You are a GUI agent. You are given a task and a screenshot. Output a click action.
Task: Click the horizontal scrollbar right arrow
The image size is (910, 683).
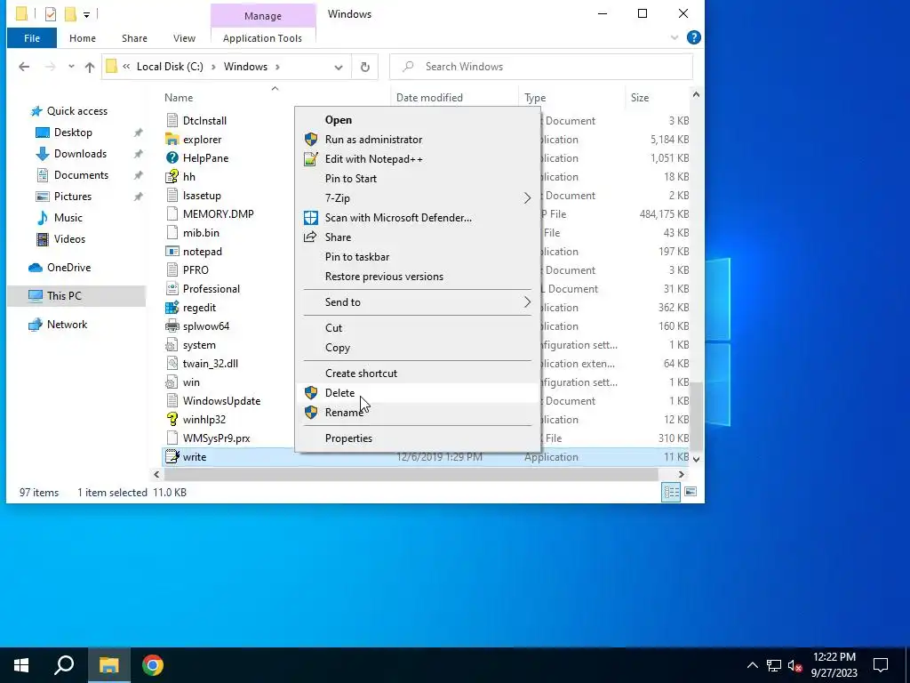tap(682, 475)
